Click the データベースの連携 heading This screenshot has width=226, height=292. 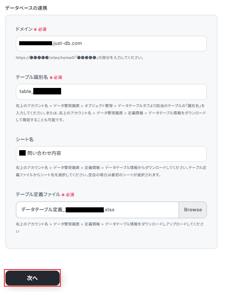coord(26,8)
